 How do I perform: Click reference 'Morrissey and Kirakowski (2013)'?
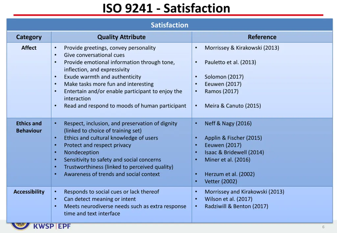[x=245, y=192]
